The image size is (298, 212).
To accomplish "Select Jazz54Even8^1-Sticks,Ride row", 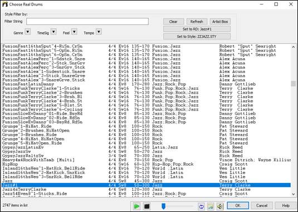I will [x=146, y=194].
